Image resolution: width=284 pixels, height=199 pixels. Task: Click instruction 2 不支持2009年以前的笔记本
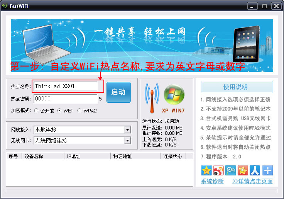[x=235, y=109]
